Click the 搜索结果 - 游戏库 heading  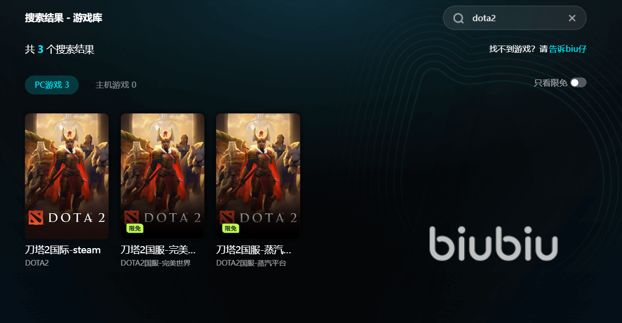pyautogui.click(x=64, y=18)
